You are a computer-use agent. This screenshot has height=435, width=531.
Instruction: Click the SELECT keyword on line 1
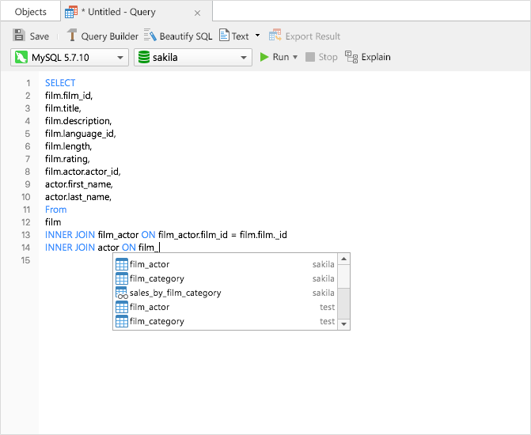(x=60, y=83)
